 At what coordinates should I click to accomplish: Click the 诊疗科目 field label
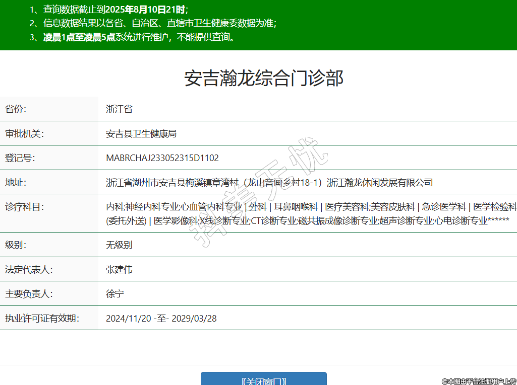25,207
